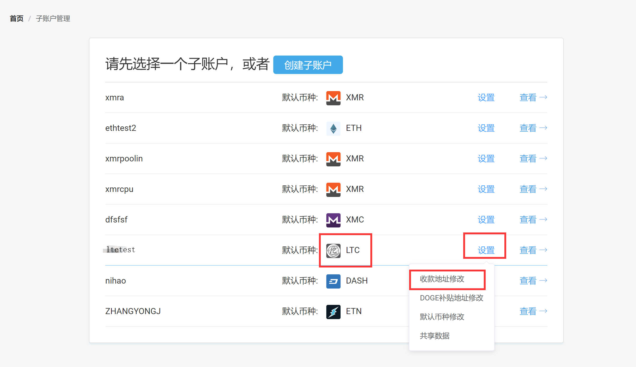Select 收款地址修改 from settings menu
The image size is (636, 367).
click(x=442, y=279)
